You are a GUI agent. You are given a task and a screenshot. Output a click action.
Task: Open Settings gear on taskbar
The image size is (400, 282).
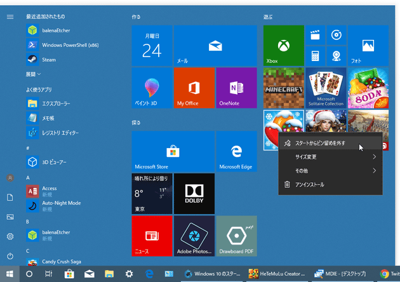click(x=129, y=274)
